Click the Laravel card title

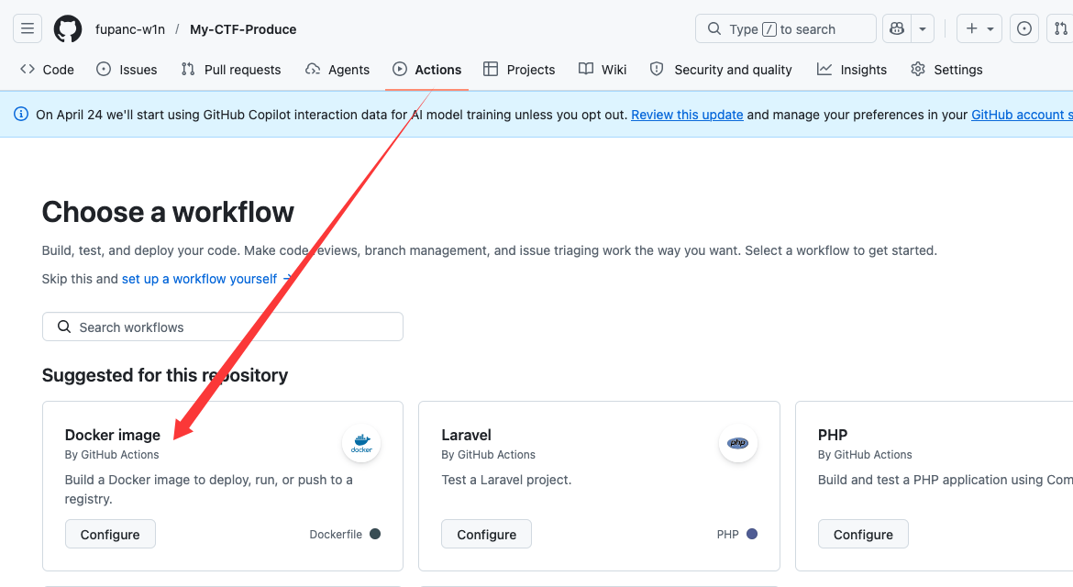point(466,435)
